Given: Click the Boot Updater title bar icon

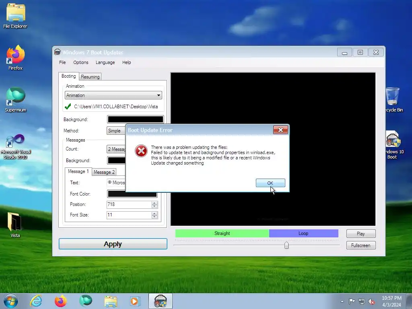Looking at the screenshot, I should pyautogui.click(x=57, y=52).
